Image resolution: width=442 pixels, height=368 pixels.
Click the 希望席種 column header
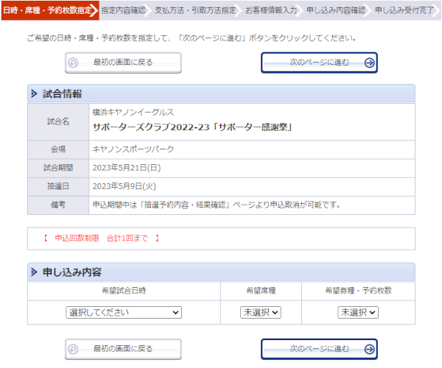click(x=261, y=291)
